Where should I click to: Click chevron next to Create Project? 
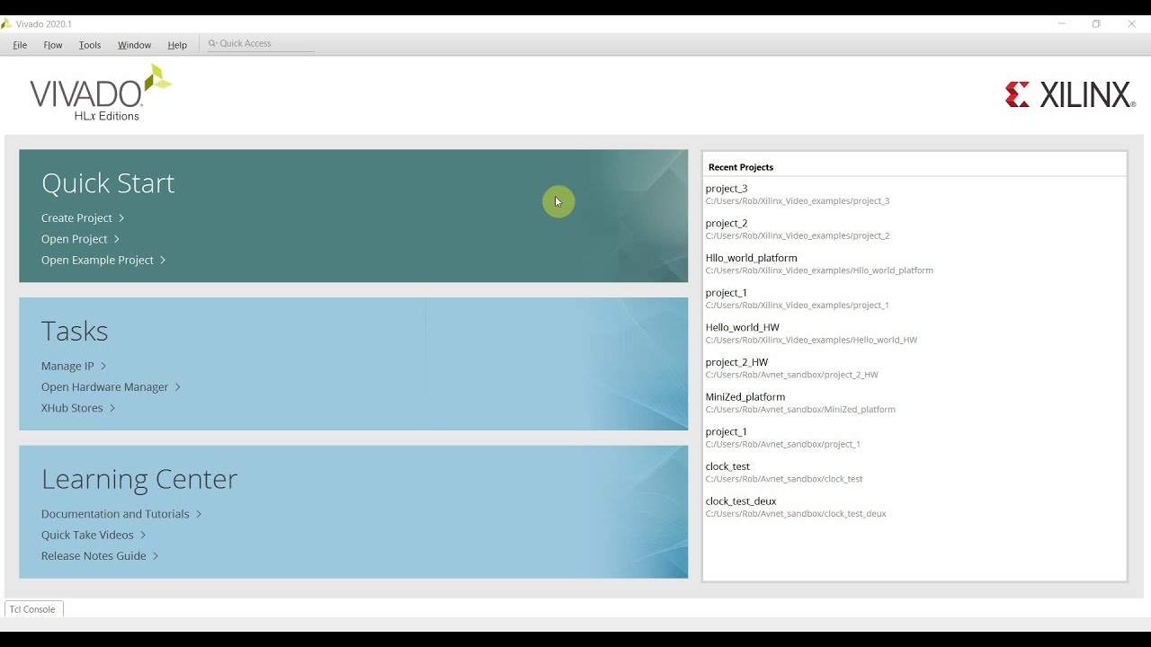point(121,218)
